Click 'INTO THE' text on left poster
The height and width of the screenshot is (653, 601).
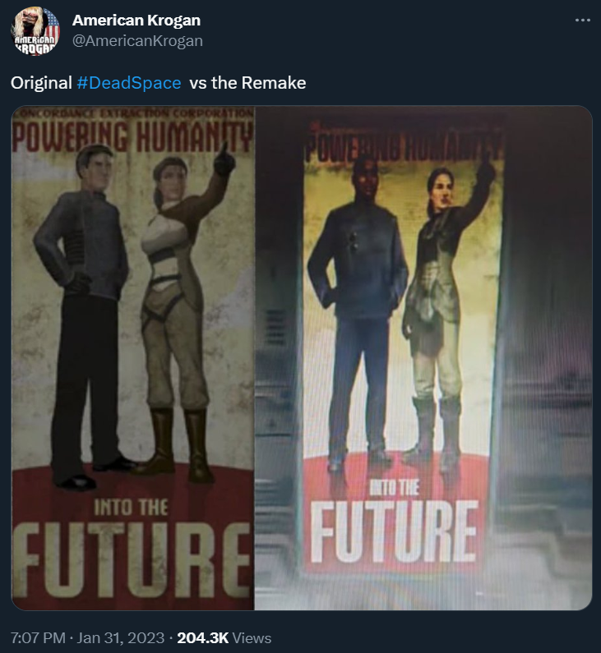point(131,508)
